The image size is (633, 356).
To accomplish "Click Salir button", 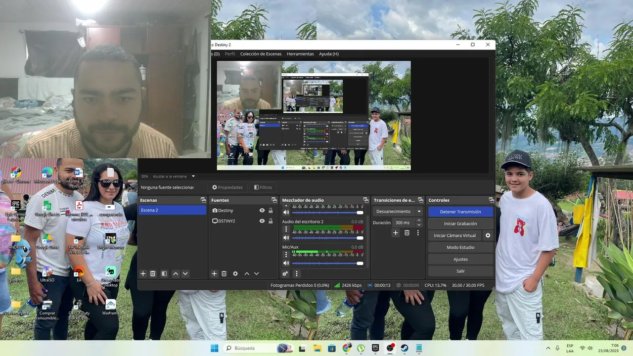I will [x=460, y=271].
